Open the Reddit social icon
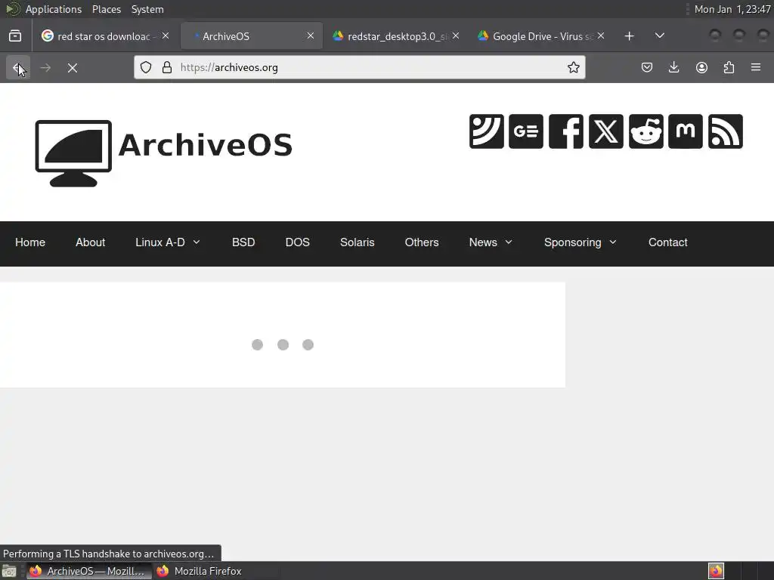The height and width of the screenshot is (580, 774). click(x=646, y=131)
